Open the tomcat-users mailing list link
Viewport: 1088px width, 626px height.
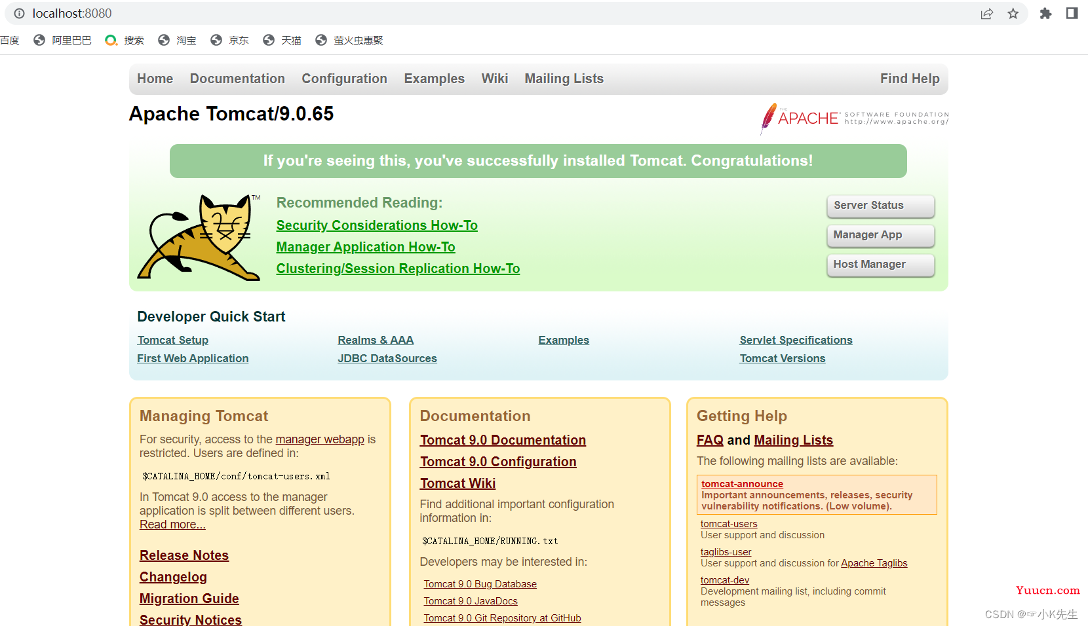coord(729,524)
